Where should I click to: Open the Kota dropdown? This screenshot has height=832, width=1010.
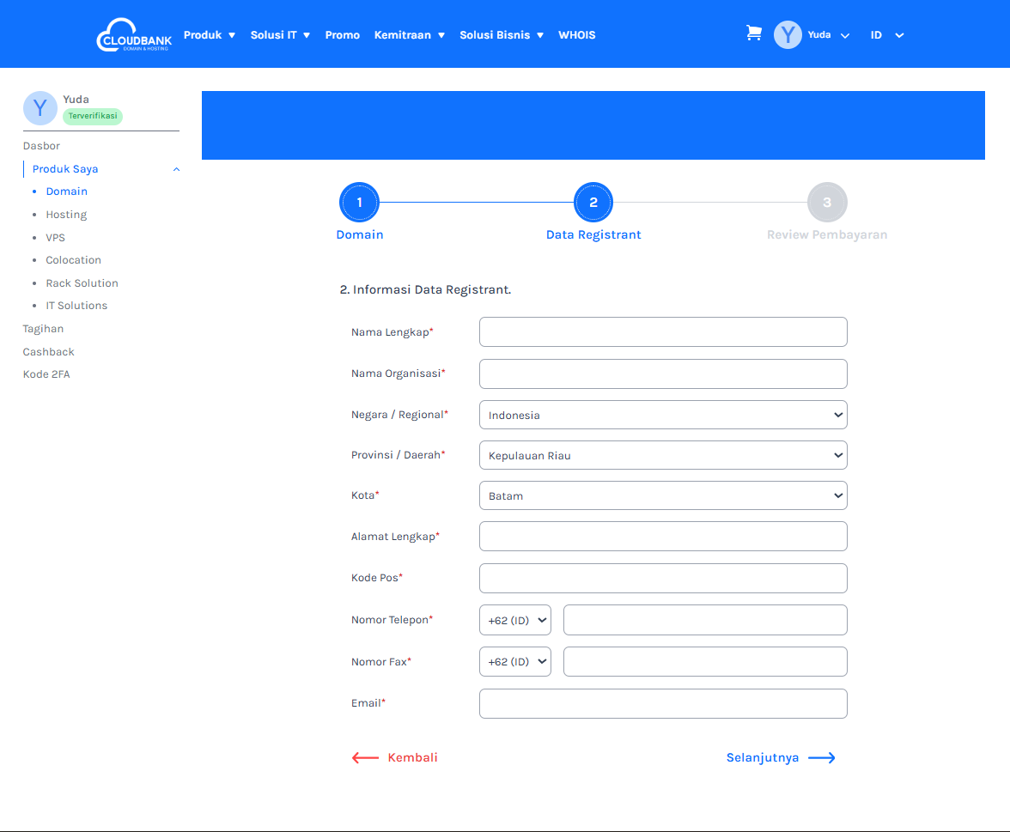pos(662,495)
